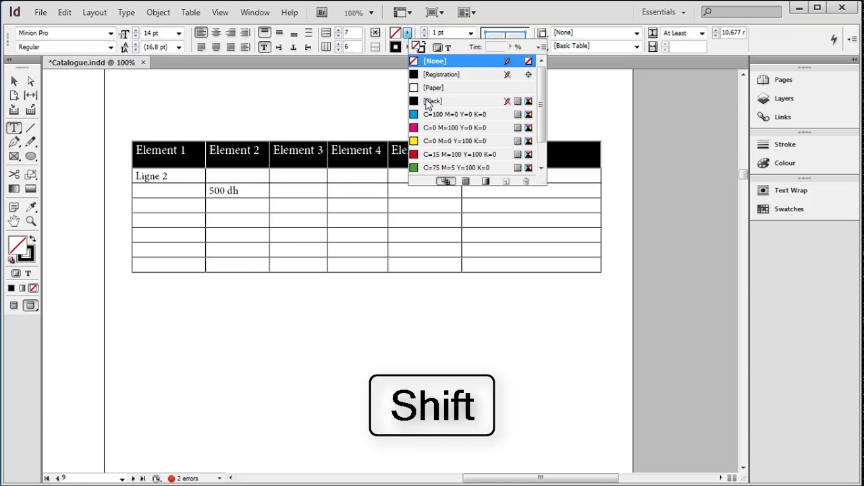
Task: Toggle align right paragraph button
Action: 231,33
